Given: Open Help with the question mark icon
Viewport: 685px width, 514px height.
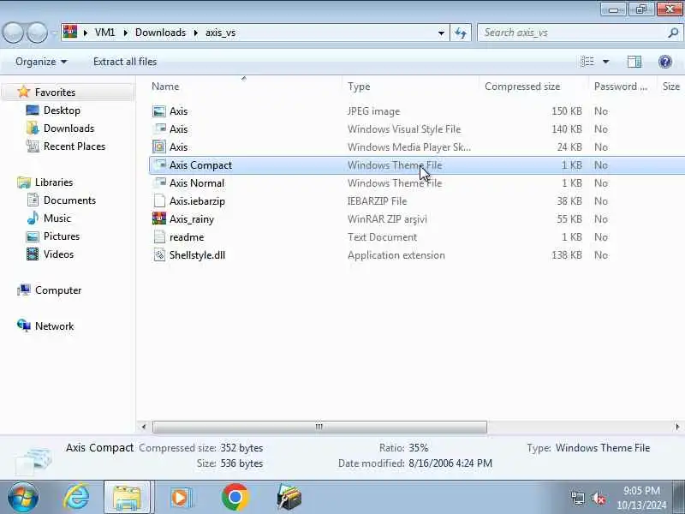Looking at the screenshot, I should pos(665,62).
